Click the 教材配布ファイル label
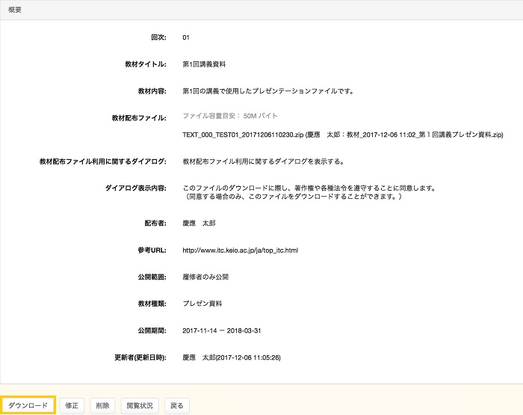 point(138,118)
